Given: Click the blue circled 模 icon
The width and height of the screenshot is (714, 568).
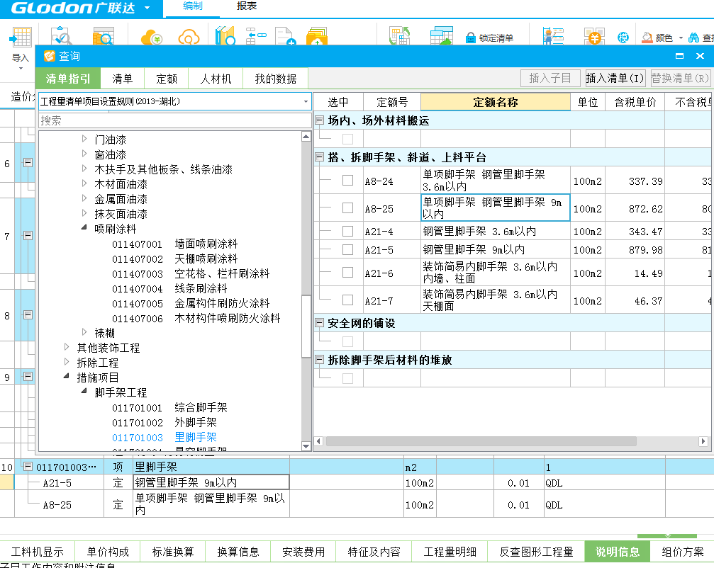Looking at the screenshot, I should [623, 38].
